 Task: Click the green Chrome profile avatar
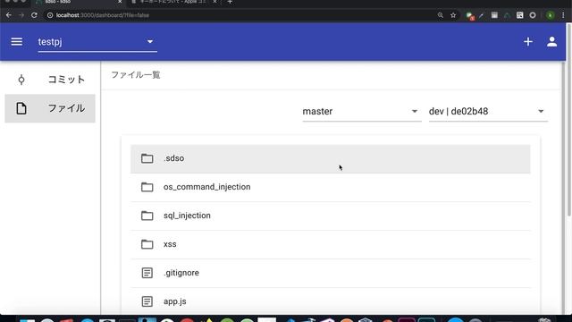tap(551, 15)
